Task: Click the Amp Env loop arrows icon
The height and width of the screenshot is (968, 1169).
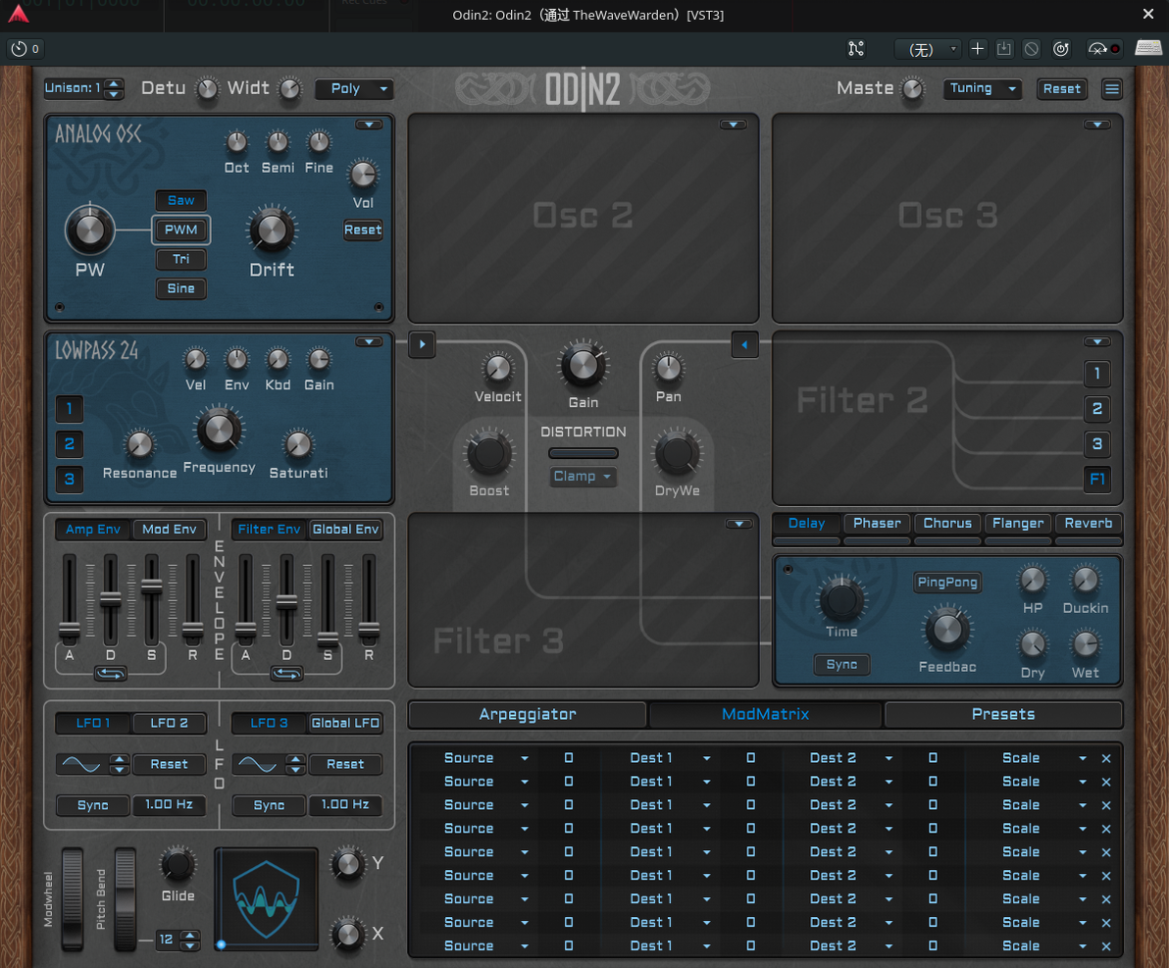Action: coord(111,674)
